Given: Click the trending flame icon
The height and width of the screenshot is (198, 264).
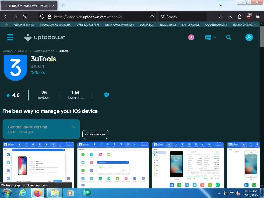Looking at the screenshot, I should (6, 24).
